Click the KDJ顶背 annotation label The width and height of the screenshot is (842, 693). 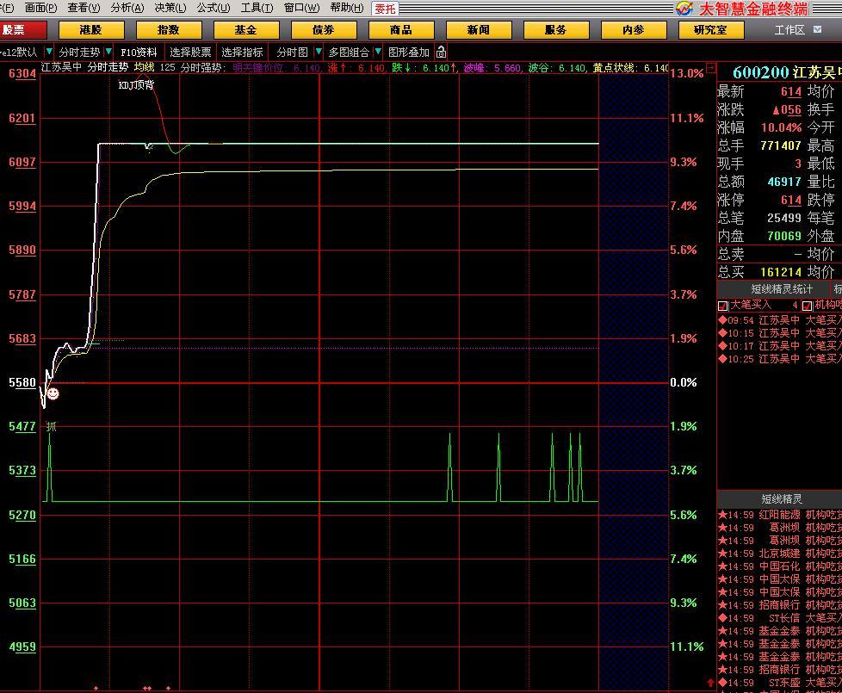pos(136,85)
